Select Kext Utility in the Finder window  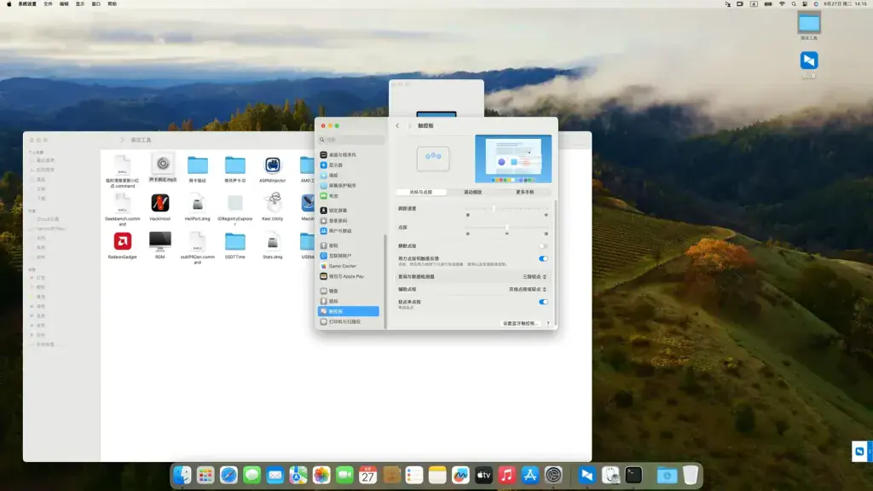[272, 207]
